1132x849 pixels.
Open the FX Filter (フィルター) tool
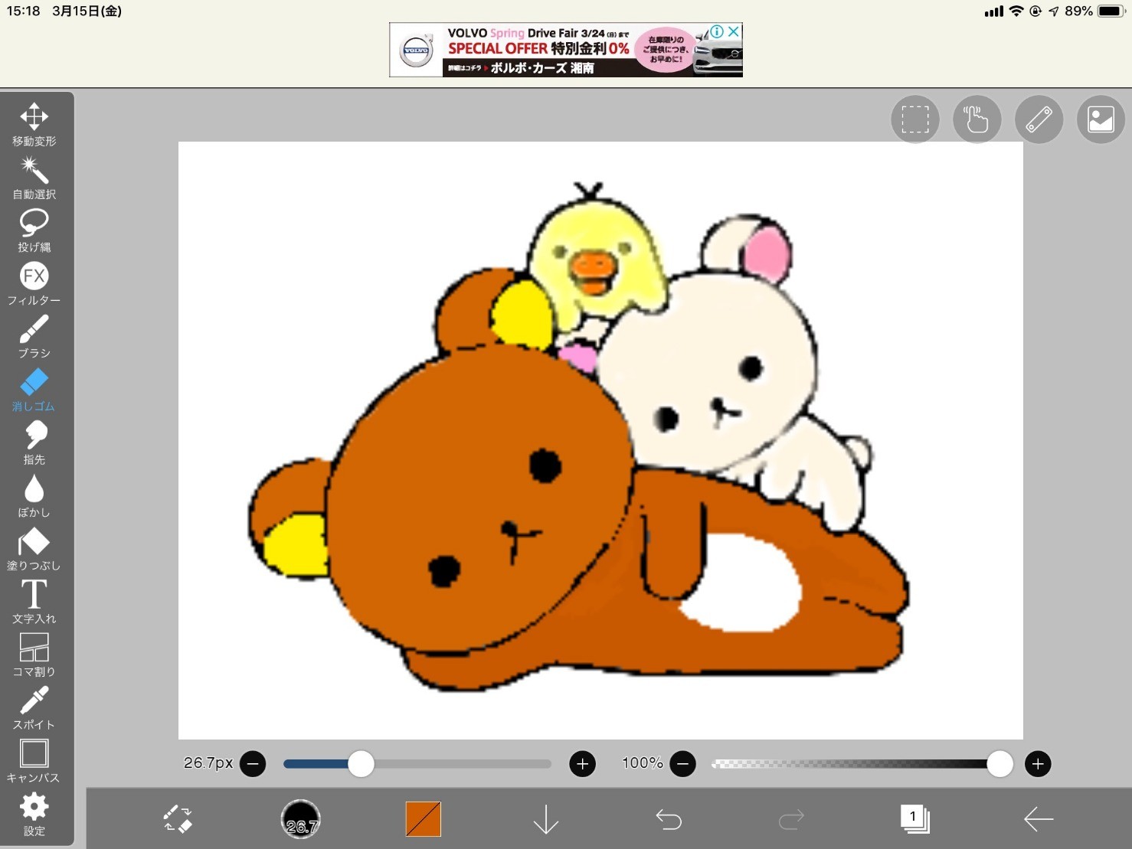coord(34,282)
